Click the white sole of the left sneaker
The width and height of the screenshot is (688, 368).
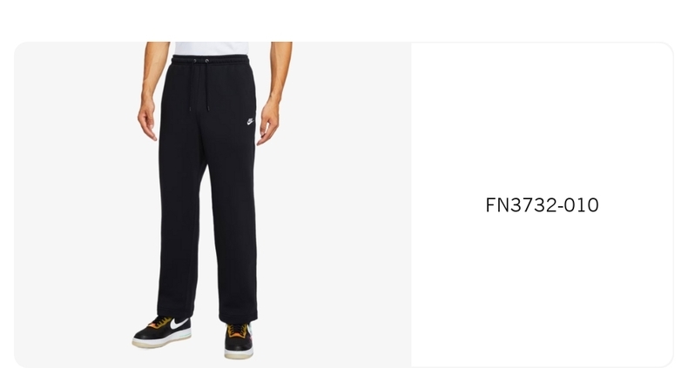click(x=161, y=341)
